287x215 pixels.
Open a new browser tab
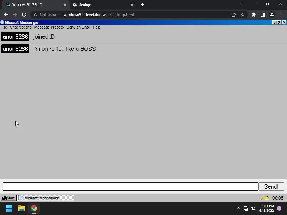(x=143, y=5)
